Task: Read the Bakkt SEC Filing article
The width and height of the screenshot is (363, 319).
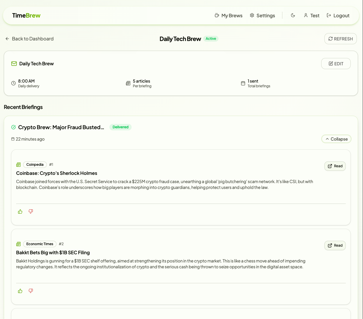Action: 335,245
